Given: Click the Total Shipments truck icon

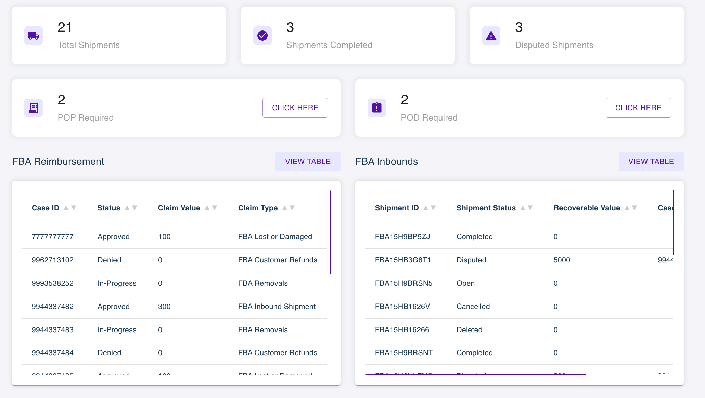Looking at the screenshot, I should point(34,36).
